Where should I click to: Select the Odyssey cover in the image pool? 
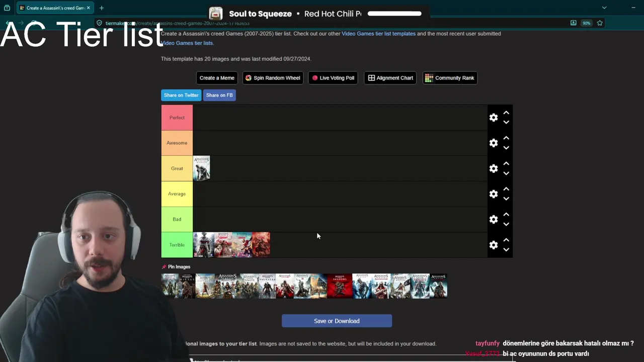coord(205,286)
